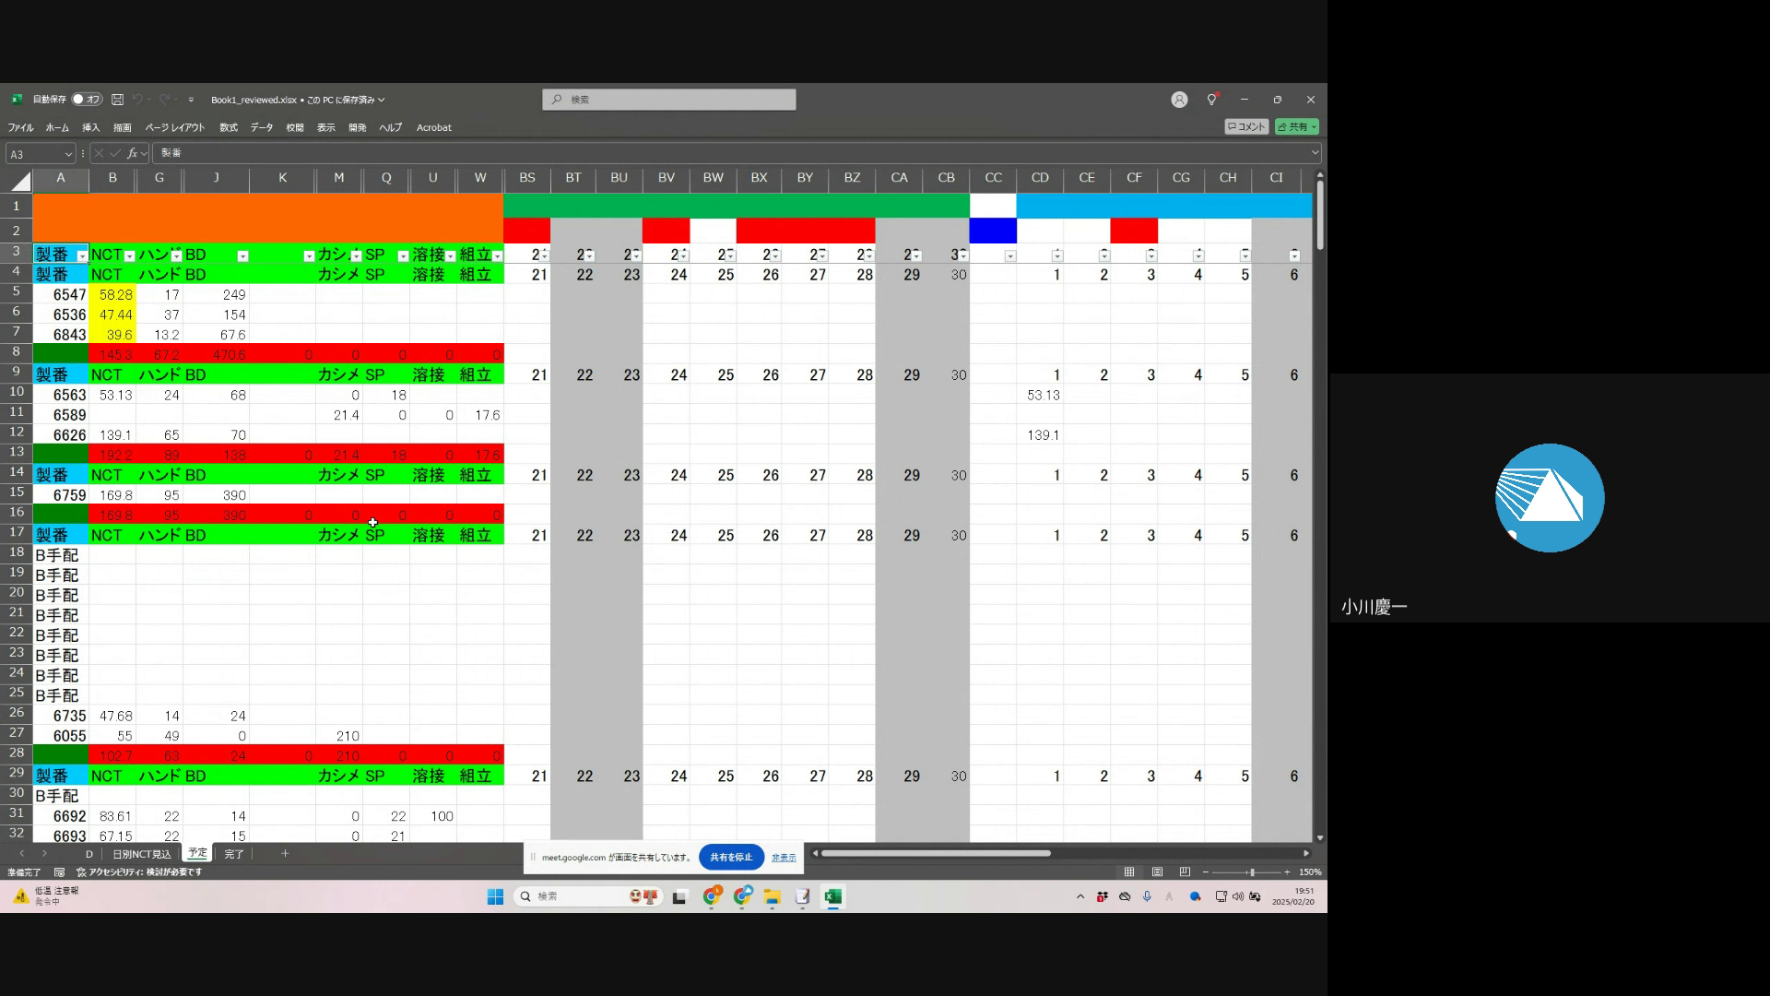This screenshot has height=996, width=1770.
Task: Switch to Page Layout view icon
Action: tap(1157, 872)
